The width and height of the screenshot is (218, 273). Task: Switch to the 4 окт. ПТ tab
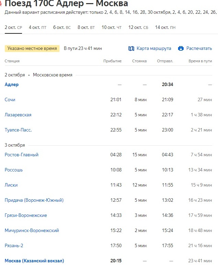pyautogui.click(x=37, y=28)
